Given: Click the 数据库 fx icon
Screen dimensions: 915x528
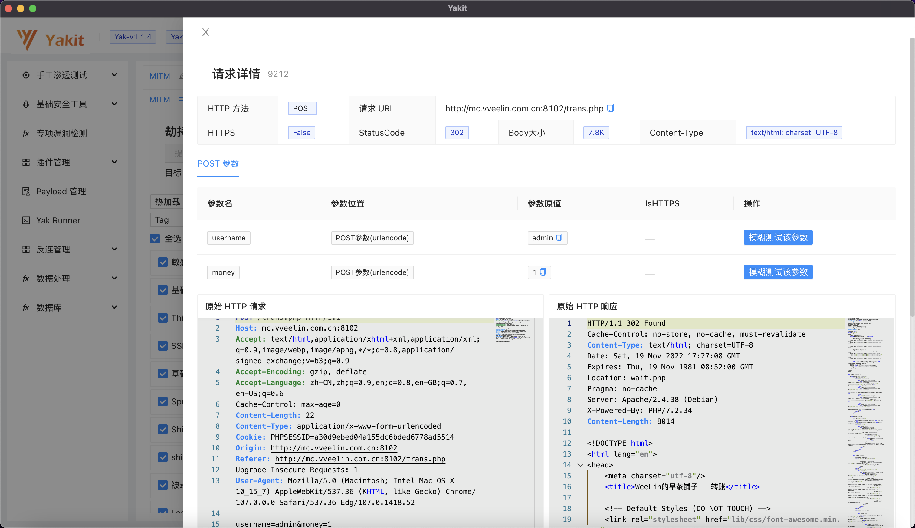Looking at the screenshot, I should point(26,307).
